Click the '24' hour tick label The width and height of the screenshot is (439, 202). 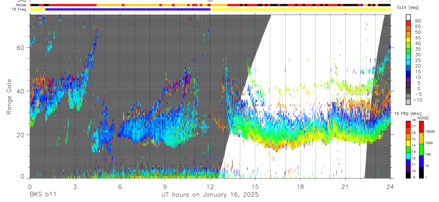click(x=390, y=186)
